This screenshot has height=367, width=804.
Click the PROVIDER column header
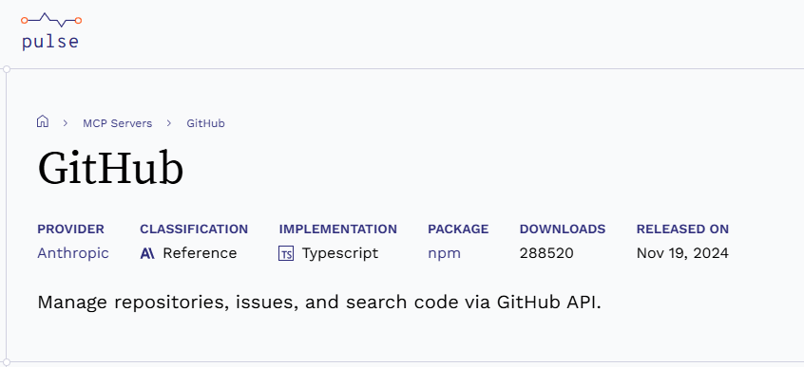click(x=70, y=229)
